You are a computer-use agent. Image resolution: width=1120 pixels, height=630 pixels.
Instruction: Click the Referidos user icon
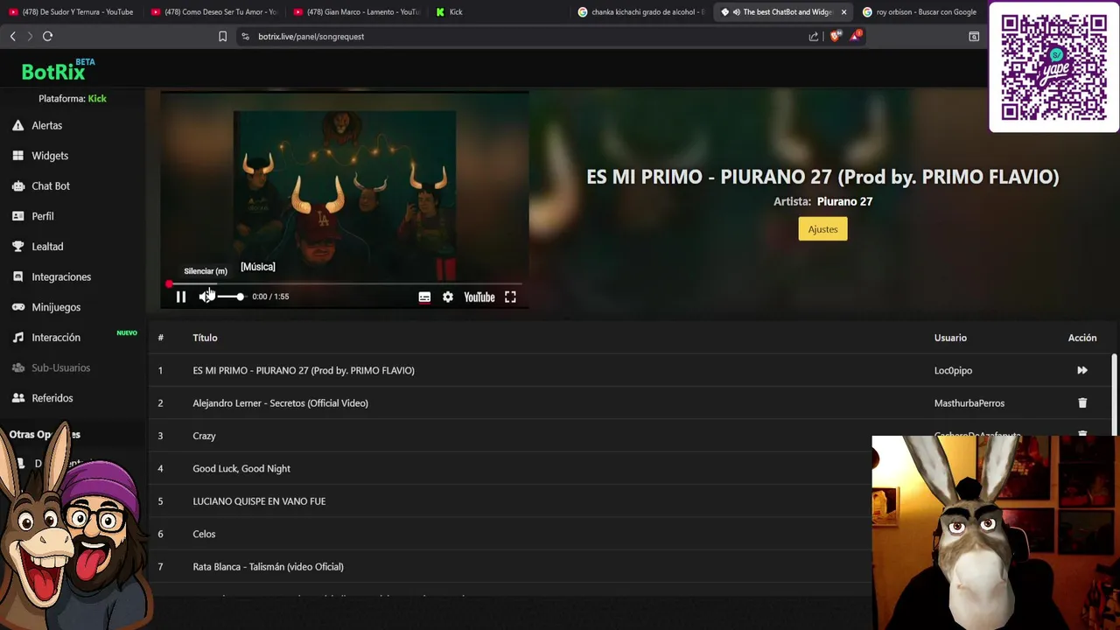[17, 398]
